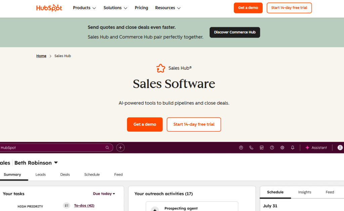Open the user profile avatar
This screenshot has width=344, height=211.
(340, 147)
